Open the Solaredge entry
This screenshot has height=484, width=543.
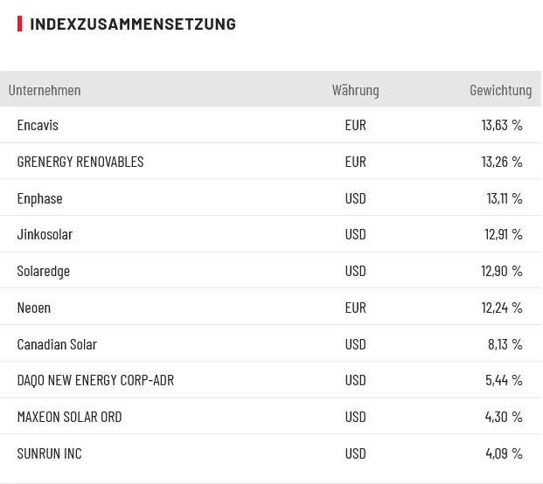coord(44,271)
